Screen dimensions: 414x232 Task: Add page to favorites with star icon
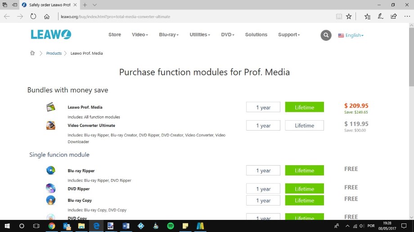point(349,17)
